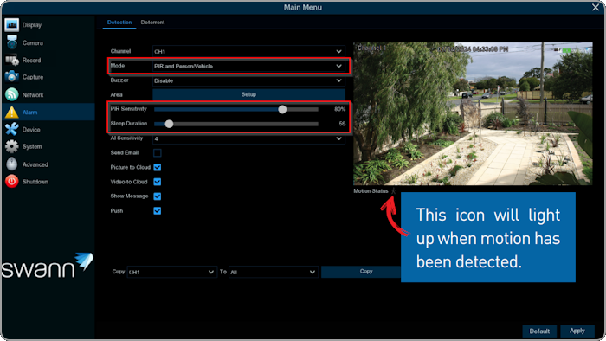
Task: Select the Detection tab
Action: (x=119, y=23)
